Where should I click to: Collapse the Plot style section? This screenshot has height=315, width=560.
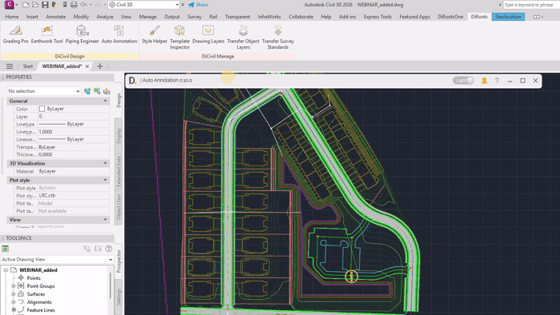(x=105, y=180)
